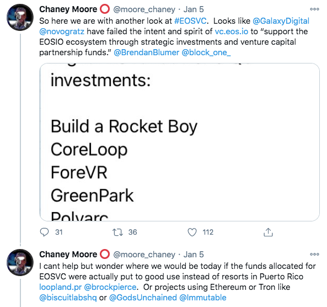Share the first tweet via share icon
Image resolution: width=327 pixels, height=307 pixels.
[268, 232]
